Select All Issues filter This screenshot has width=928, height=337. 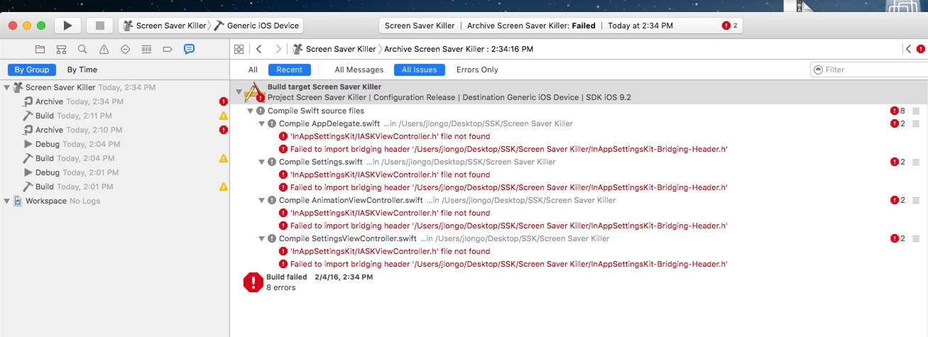(x=420, y=70)
